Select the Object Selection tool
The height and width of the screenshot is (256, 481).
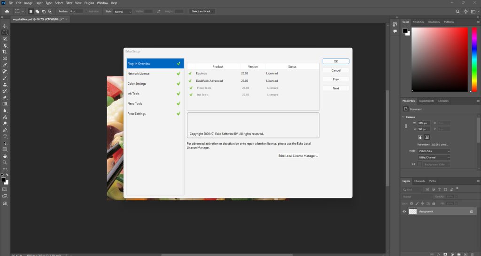(5, 45)
